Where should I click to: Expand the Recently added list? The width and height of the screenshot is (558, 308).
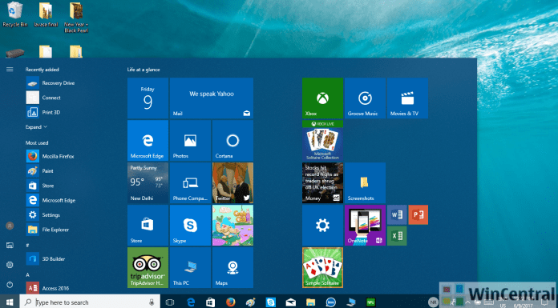pos(36,127)
